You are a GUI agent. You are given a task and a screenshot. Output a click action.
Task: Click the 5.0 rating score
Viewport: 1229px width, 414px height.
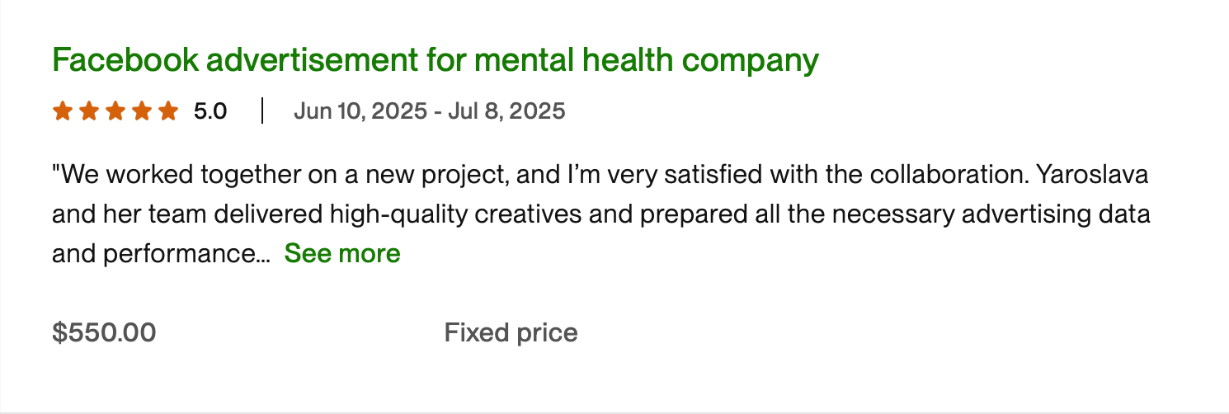tap(210, 111)
